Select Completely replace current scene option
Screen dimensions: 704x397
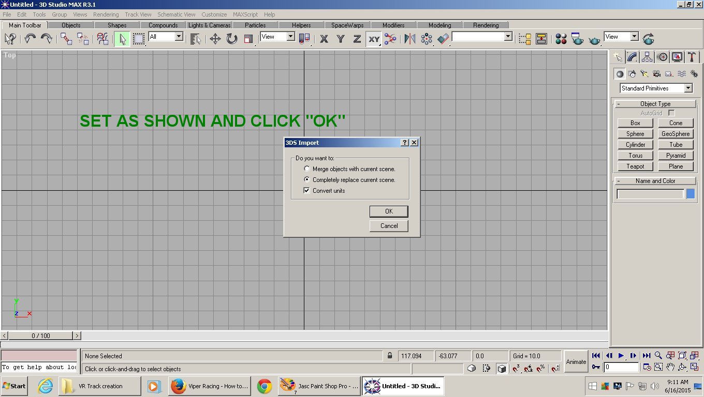(350, 180)
